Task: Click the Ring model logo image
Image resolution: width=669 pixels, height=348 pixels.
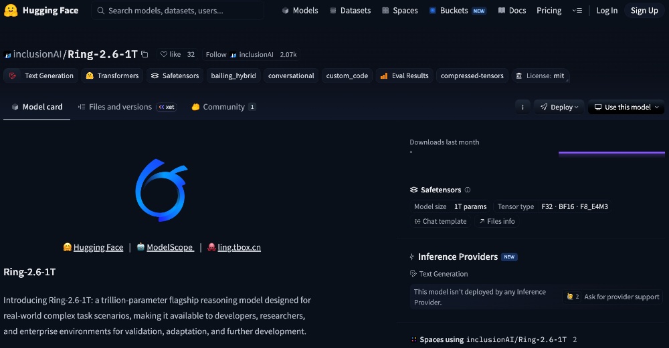Action: (x=161, y=190)
